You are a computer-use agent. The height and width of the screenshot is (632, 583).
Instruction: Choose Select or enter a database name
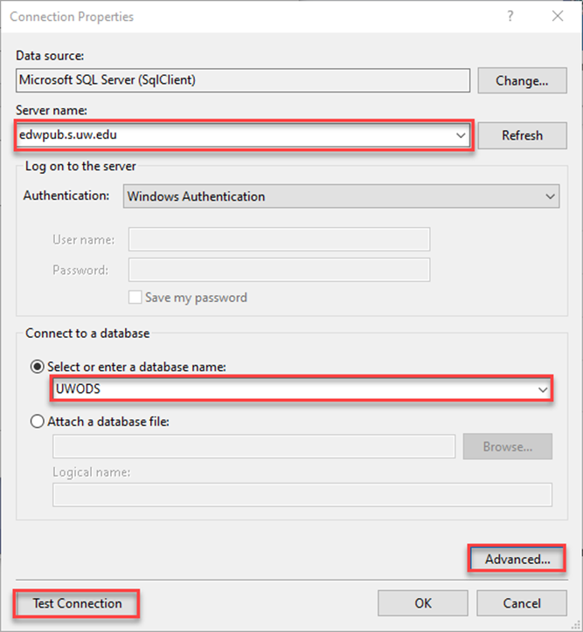(x=38, y=368)
